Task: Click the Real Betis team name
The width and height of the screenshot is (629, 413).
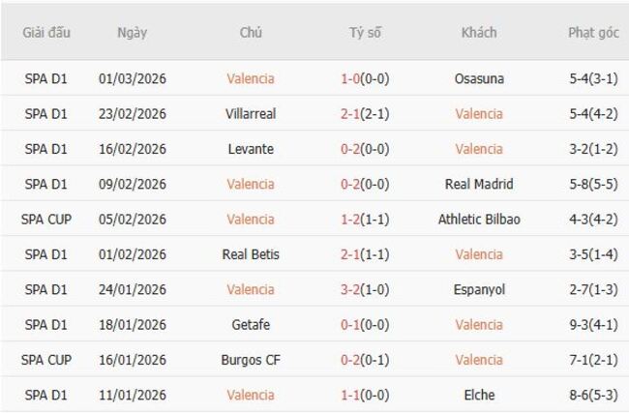Action: tap(251, 254)
